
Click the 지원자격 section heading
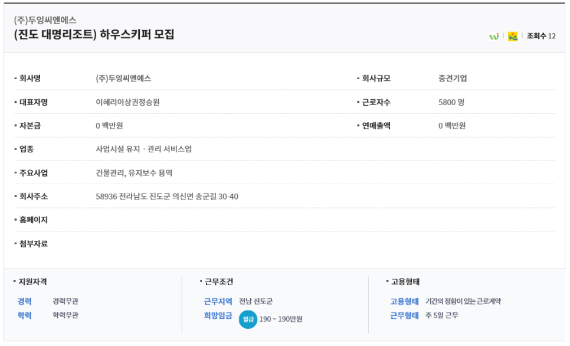[x=32, y=282]
